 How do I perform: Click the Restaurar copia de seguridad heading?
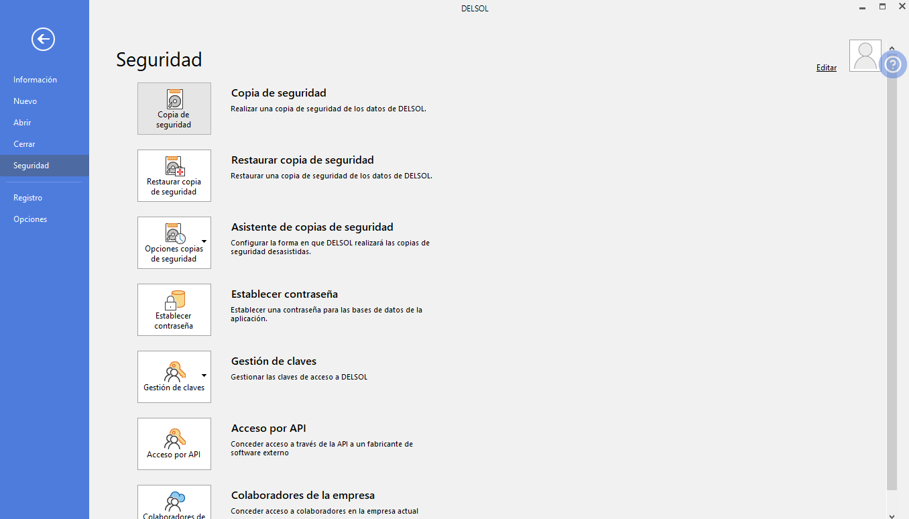[x=302, y=160]
